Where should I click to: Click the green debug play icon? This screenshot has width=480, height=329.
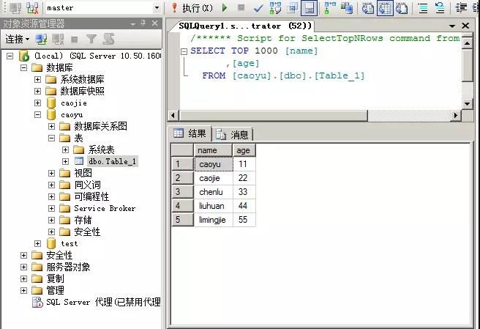(x=225, y=8)
